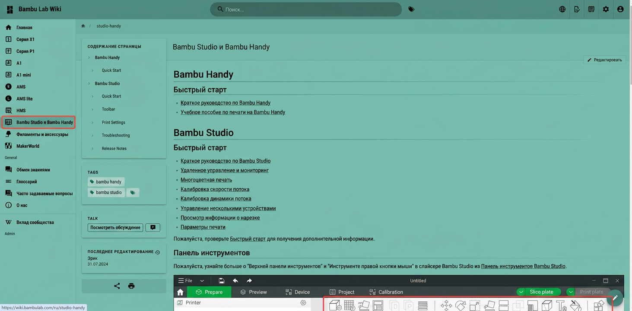Jump to Toolbar in page contents

click(108, 109)
